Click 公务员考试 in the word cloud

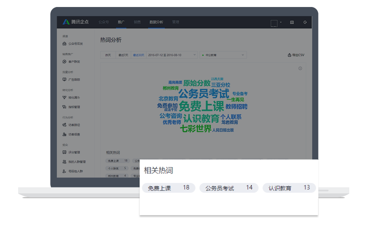tap(204, 94)
